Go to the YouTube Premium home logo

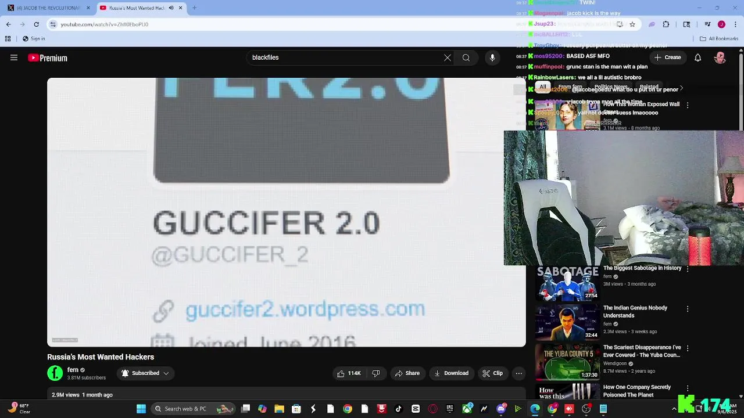(x=48, y=58)
